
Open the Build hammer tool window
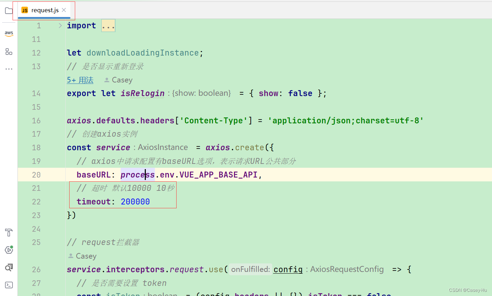pos(9,232)
